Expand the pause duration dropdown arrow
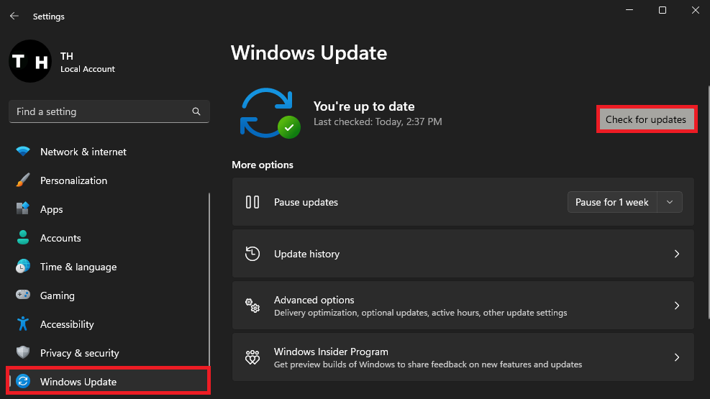This screenshot has height=399, width=710. [670, 202]
